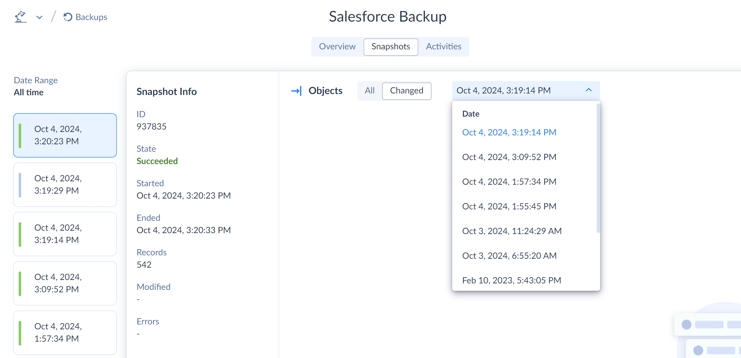The width and height of the screenshot is (741, 358).
Task: Click the Records count 542
Action: click(144, 265)
